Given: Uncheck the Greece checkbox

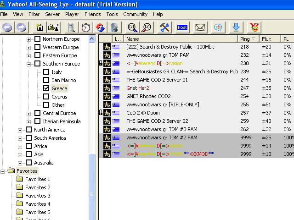Looking at the screenshot, I should [x=46, y=88].
